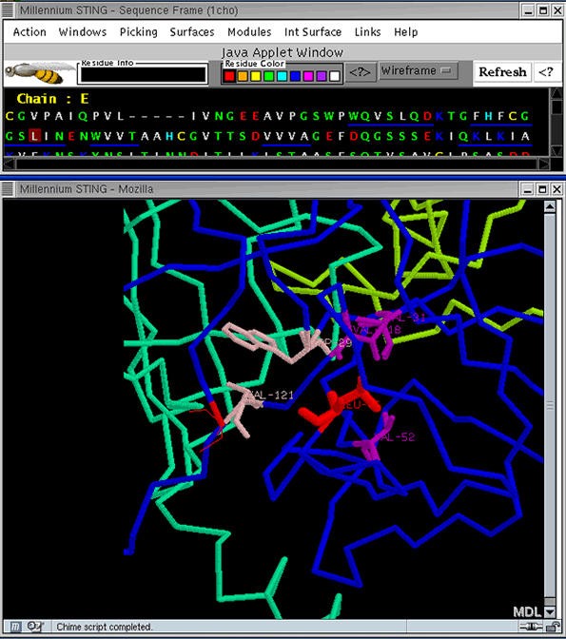The width and height of the screenshot is (566, 639).
Task: Click the tryptophan W in the underlined WQVS segment
Action: (x=353, y=116)
